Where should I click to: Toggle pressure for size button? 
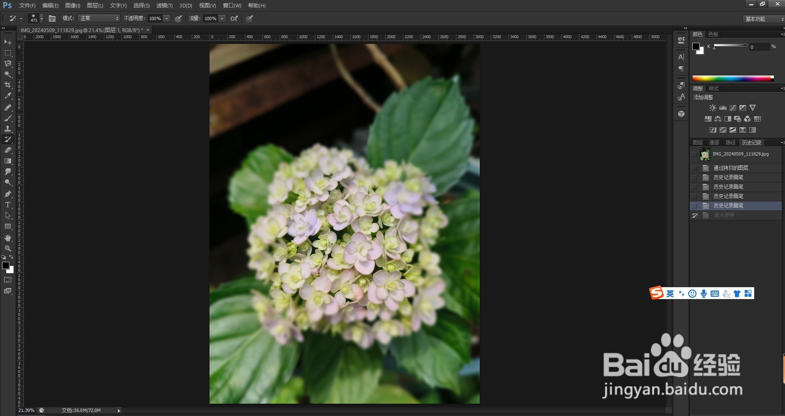point(249,18)
